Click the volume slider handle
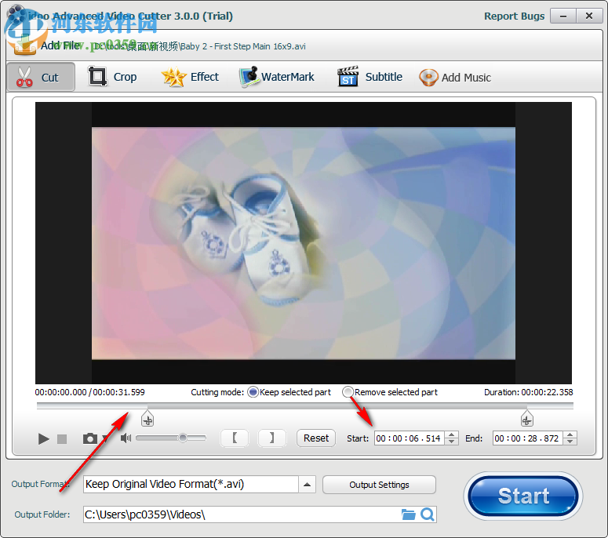The image size is (608, 538). (183, 438)
